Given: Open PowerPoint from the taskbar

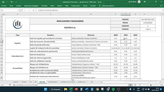Looking at the screenshot, I should coord(76,89).
